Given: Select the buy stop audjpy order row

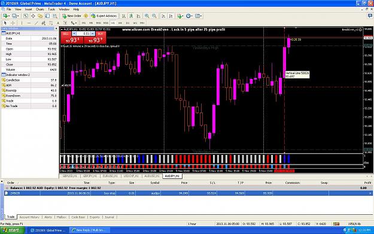Looking at the screenshot, I should coord(188,193).
